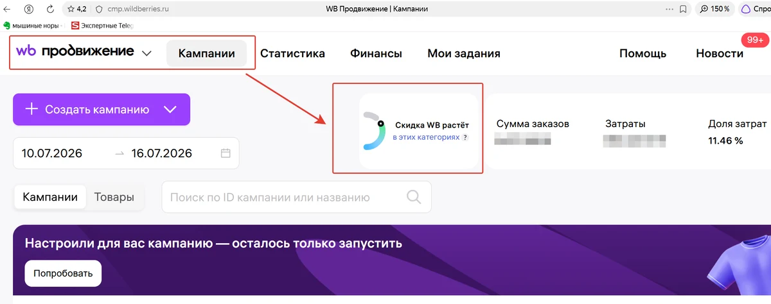Open the Экспертные Teleg bookmark

pyautogui.click(x=103, y=26)
